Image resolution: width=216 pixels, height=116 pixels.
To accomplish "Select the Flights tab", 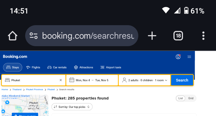I will tap(33, 67).
